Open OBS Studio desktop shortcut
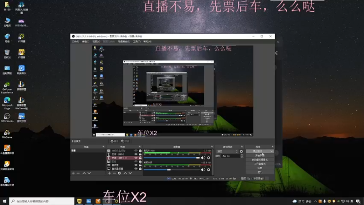 7,118
